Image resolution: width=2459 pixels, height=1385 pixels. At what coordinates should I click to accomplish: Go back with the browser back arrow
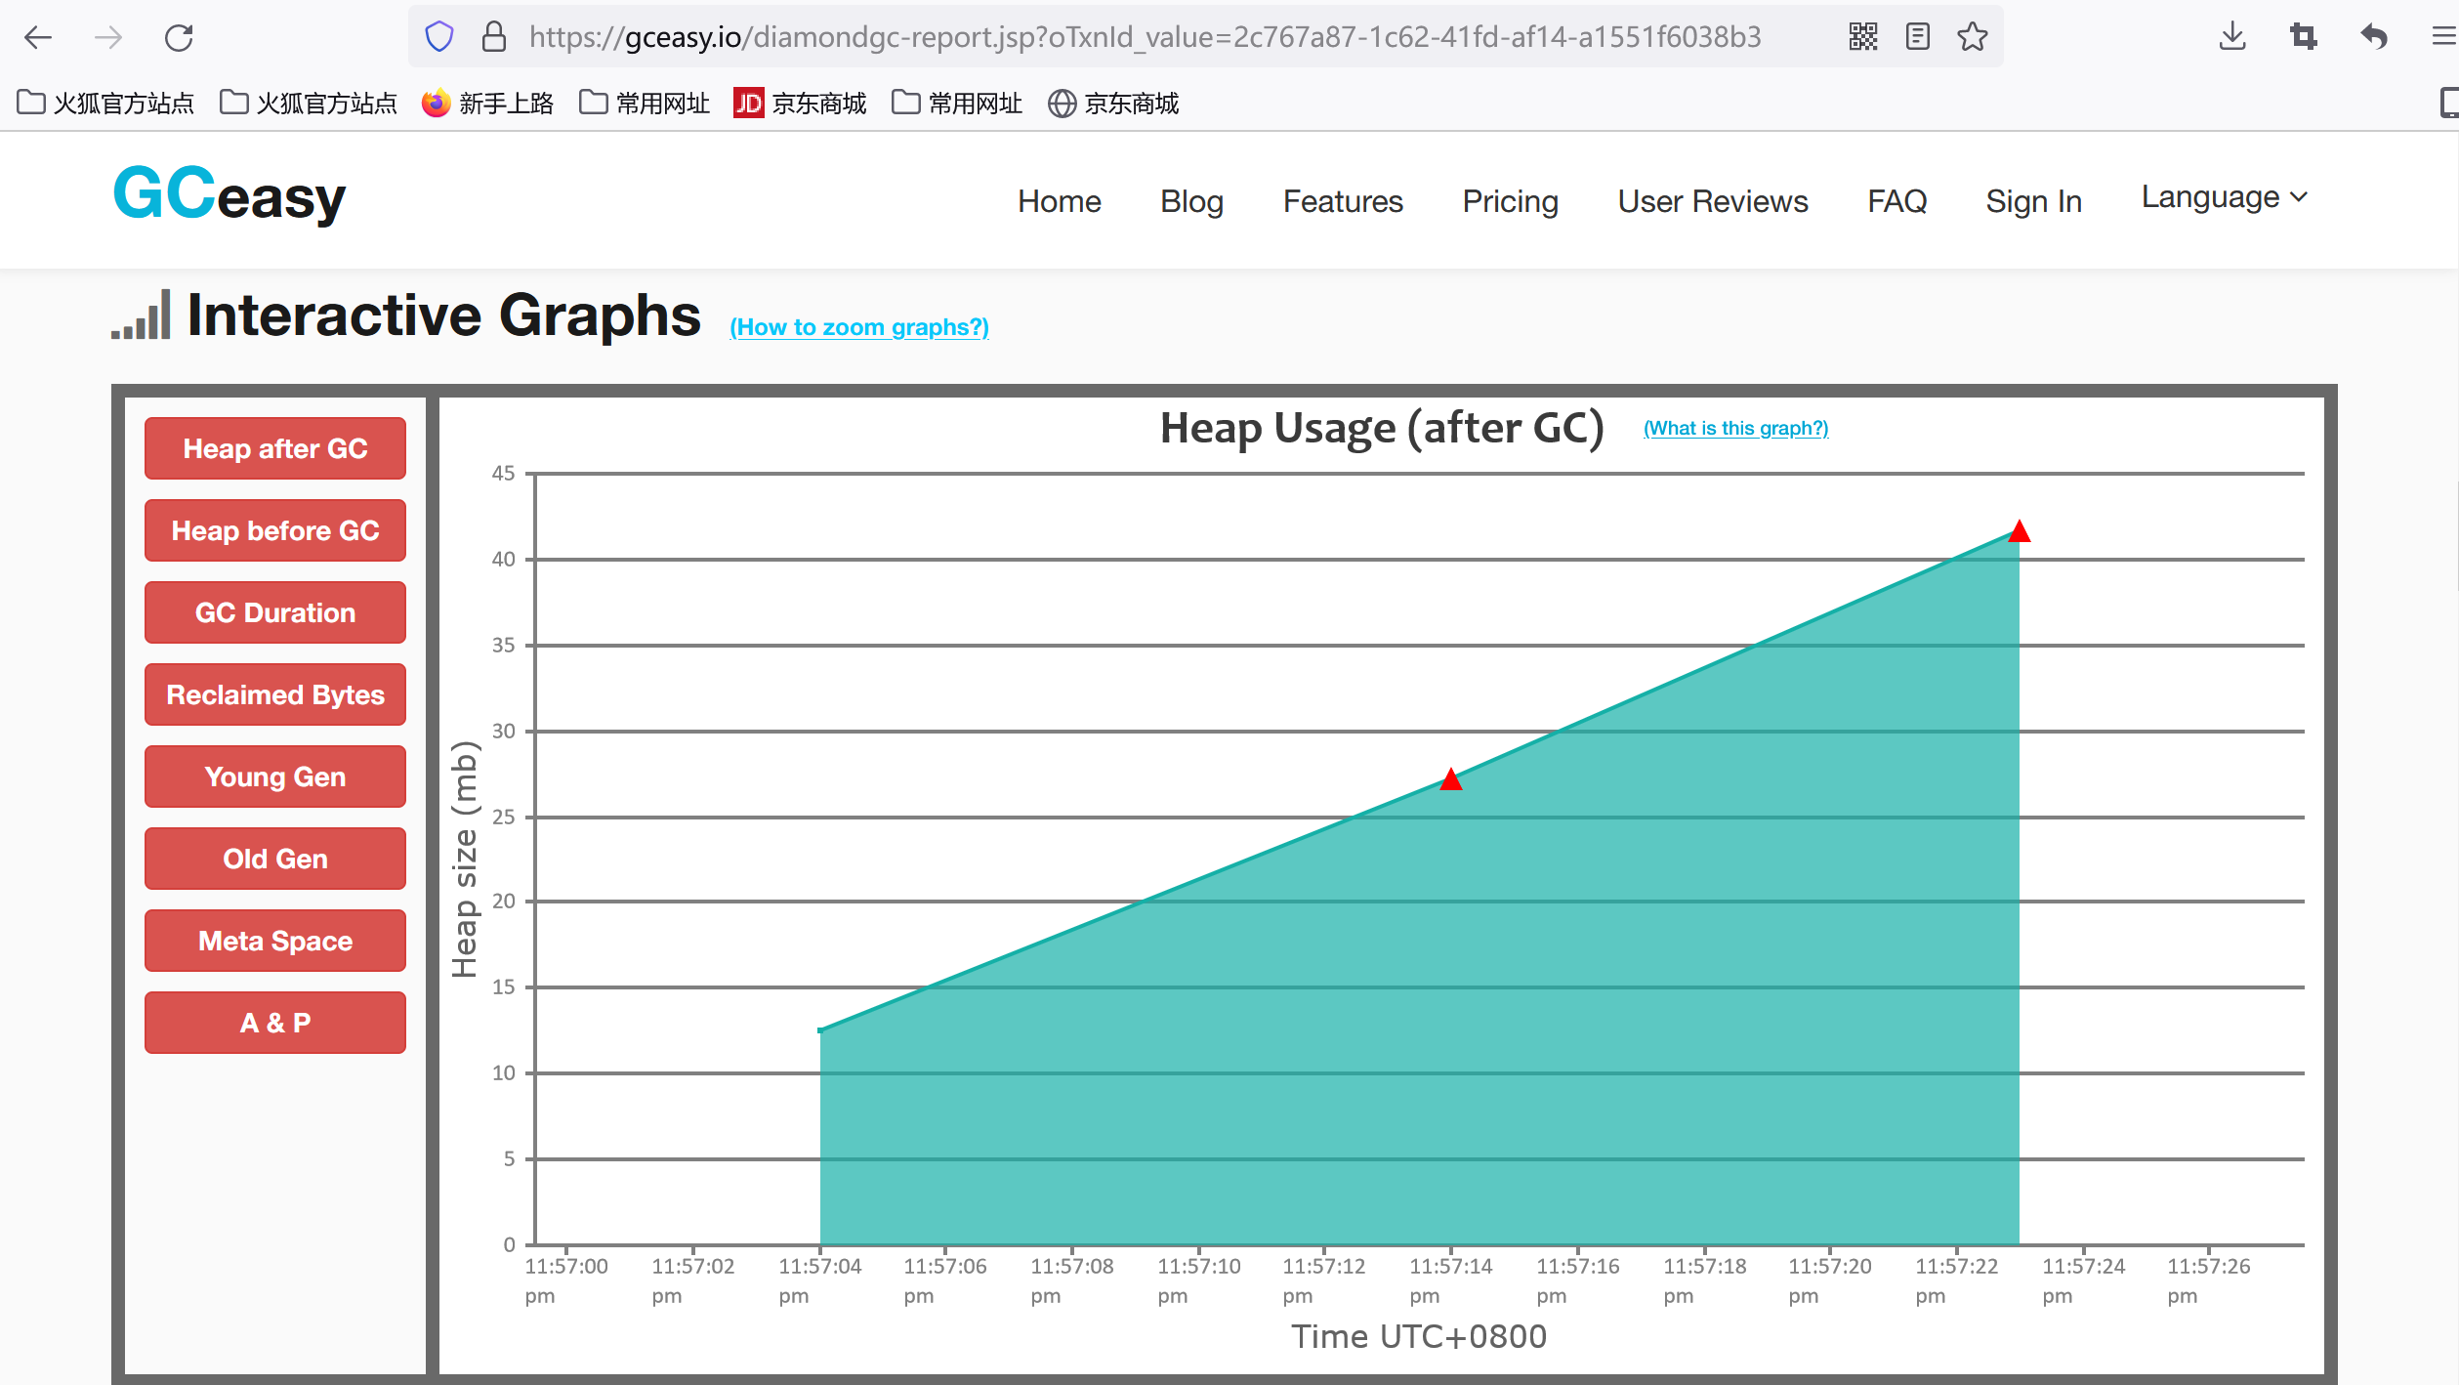(38, 38)
